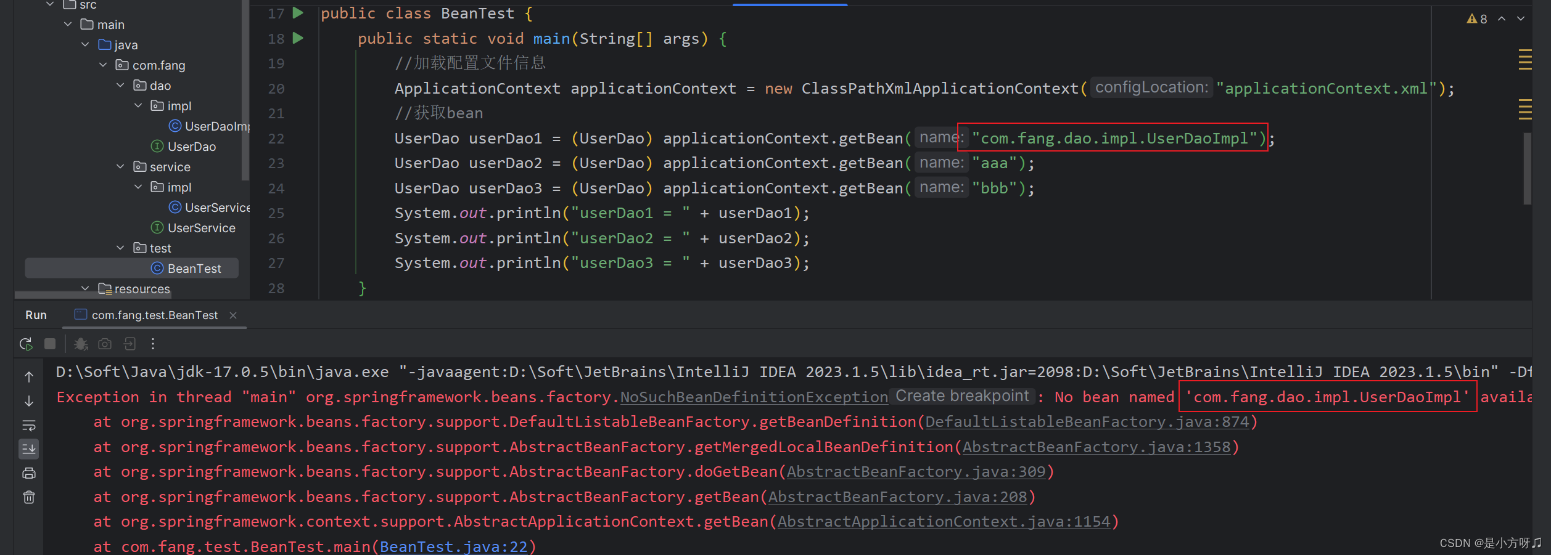The width and height of the screenshot is (1551, 555).
Task: Rerun the com.fang.test.BeanTest run
Action: [26, 344]
